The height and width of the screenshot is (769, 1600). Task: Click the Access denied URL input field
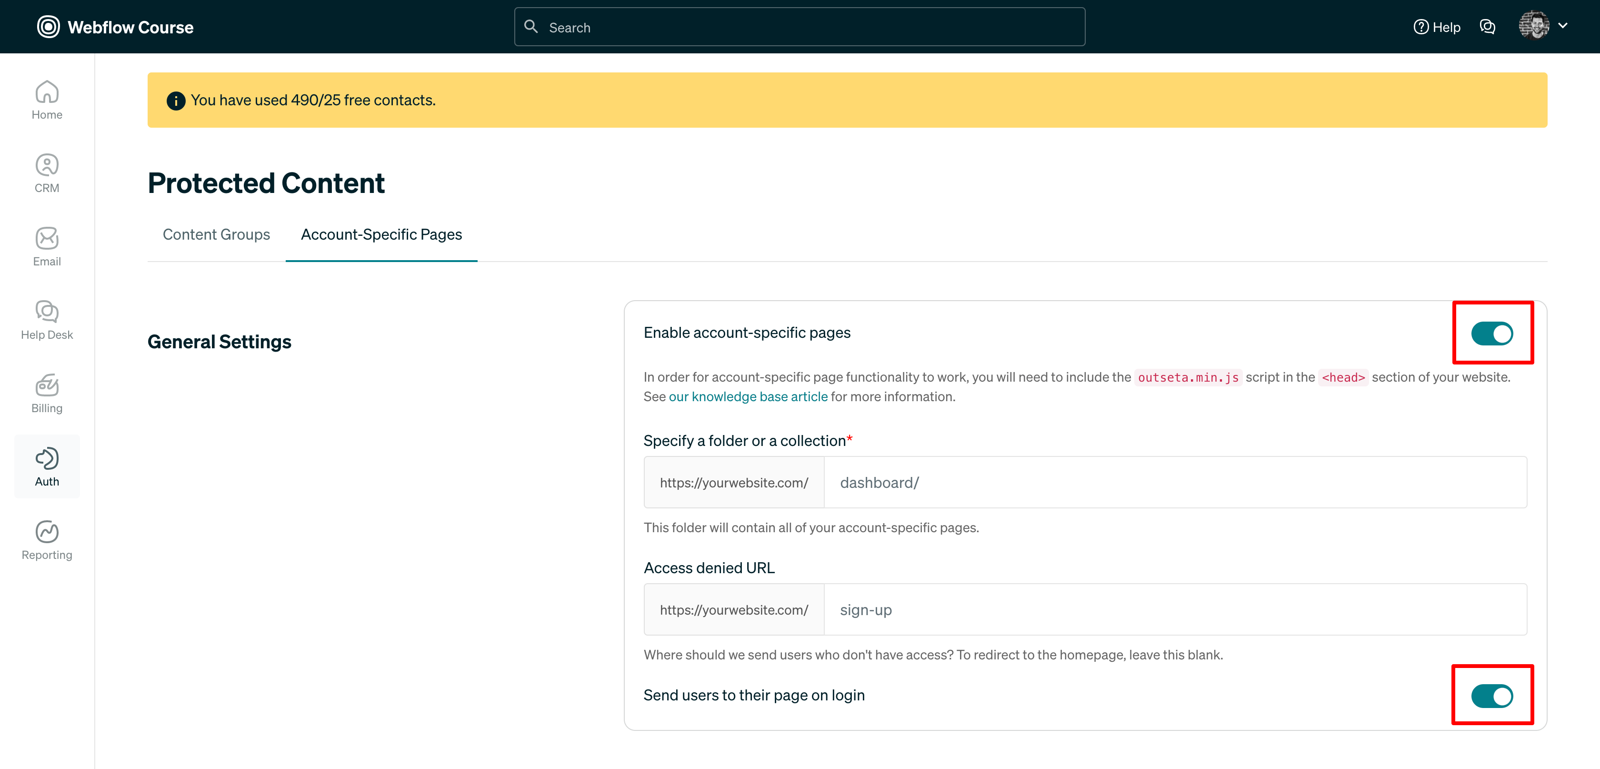pyautogui.click(x=1175, y=609)
